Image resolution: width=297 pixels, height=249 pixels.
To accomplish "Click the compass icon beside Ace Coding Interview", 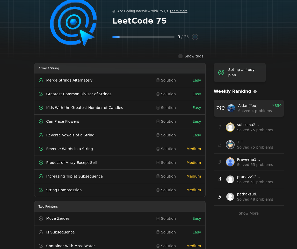I will [114, 11].
